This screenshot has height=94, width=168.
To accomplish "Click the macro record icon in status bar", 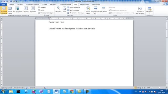I will click(x=45, y=88).
